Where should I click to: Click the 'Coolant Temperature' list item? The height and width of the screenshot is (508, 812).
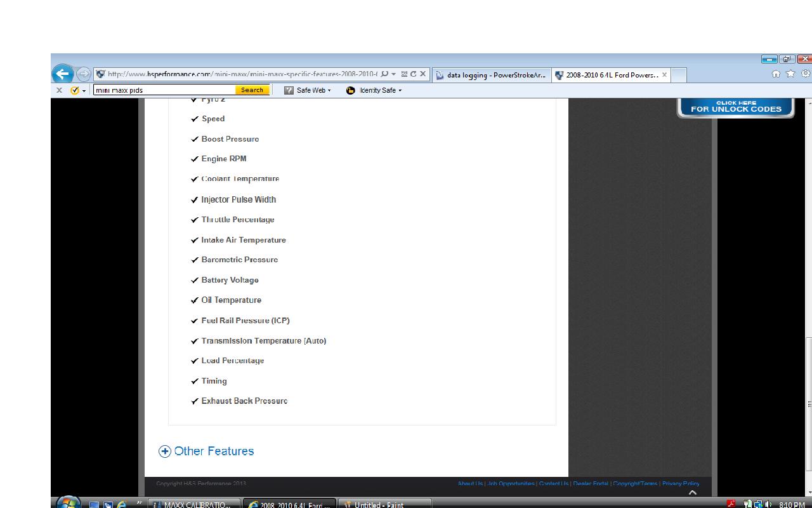click(240, 179)
